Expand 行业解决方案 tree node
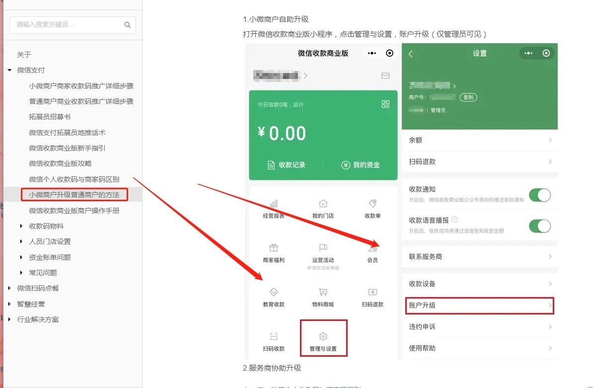The width and height of the screenshot is (593, 388). click(9, 319)
